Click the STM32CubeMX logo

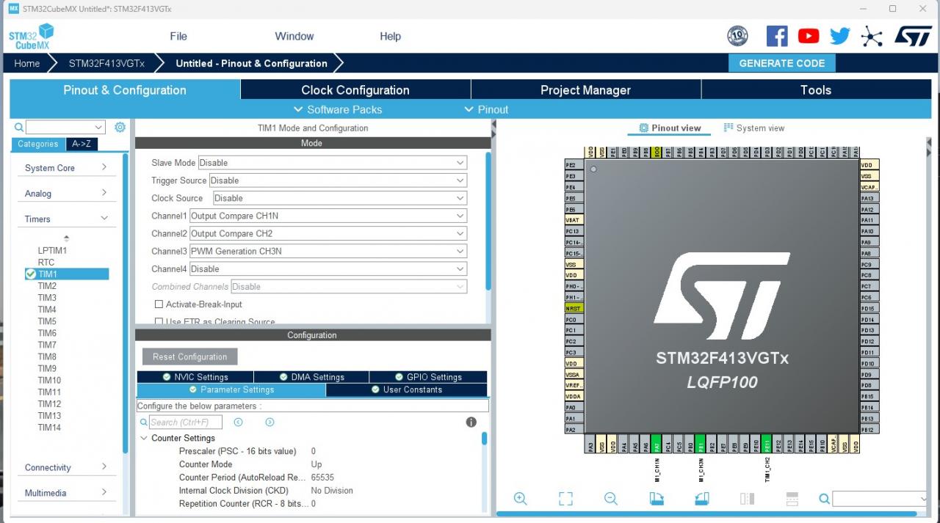32,37
